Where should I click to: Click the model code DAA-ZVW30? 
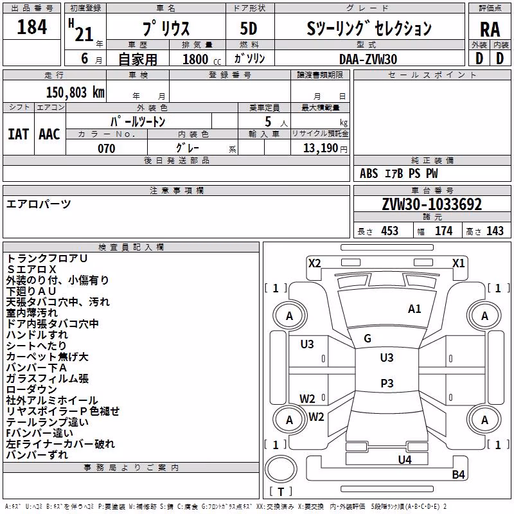point(368,59)
